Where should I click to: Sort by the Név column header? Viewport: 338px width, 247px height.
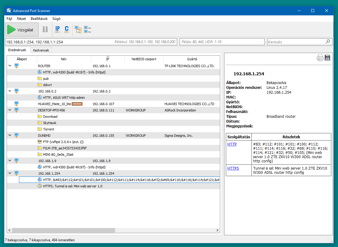[64, 59]
